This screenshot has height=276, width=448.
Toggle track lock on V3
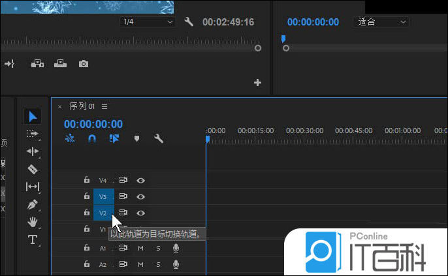tap(86, 196)
